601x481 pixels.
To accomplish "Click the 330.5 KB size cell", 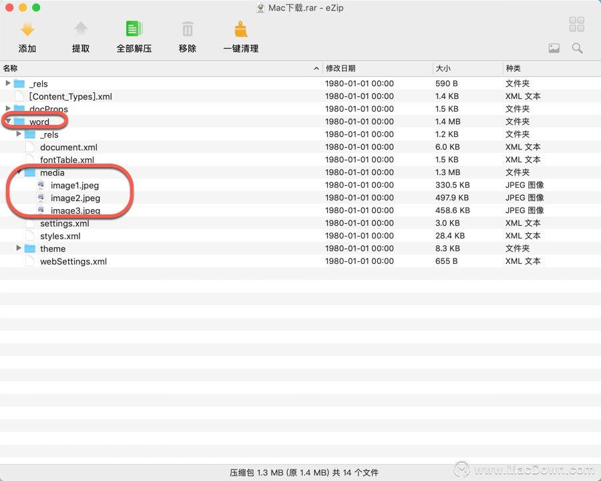I will click(x=452, y=185).
